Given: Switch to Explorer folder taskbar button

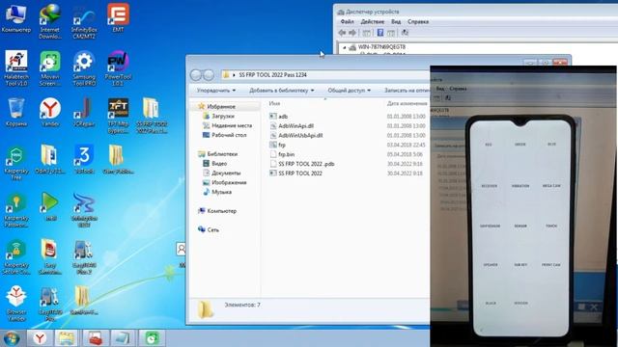Looking at the screenshot, I should tap(67, 338).
